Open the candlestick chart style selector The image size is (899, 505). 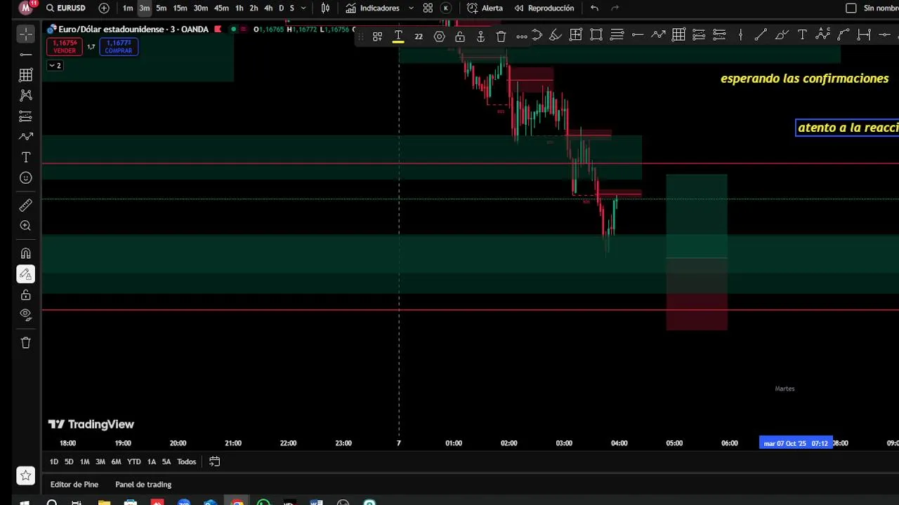click(325, 8)
